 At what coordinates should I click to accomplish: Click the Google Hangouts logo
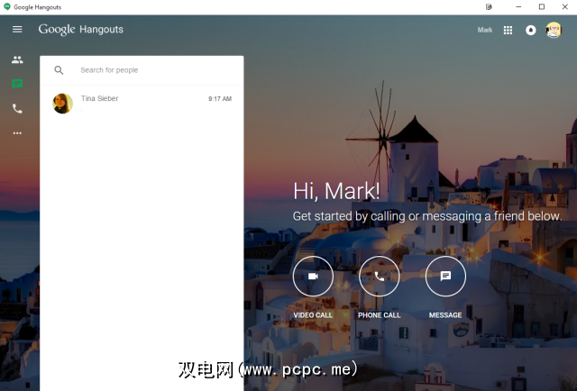(81, 30)
